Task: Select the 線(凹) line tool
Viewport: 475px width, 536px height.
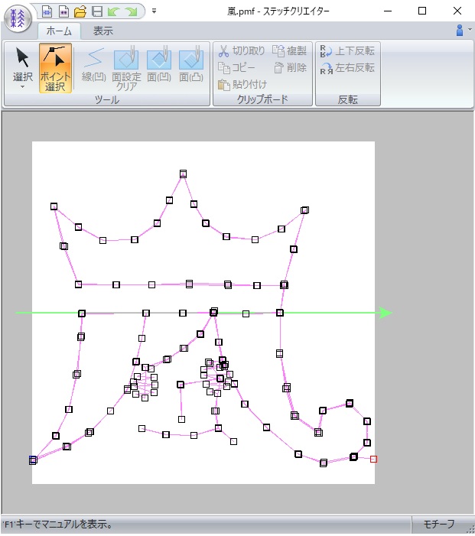Action: tap(93, 65)
